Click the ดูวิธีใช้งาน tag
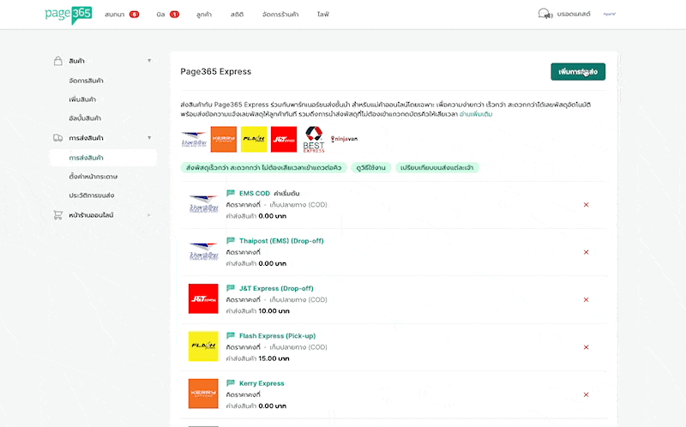The width and height of the screenshot is (686, 427). tap(371, 167)
